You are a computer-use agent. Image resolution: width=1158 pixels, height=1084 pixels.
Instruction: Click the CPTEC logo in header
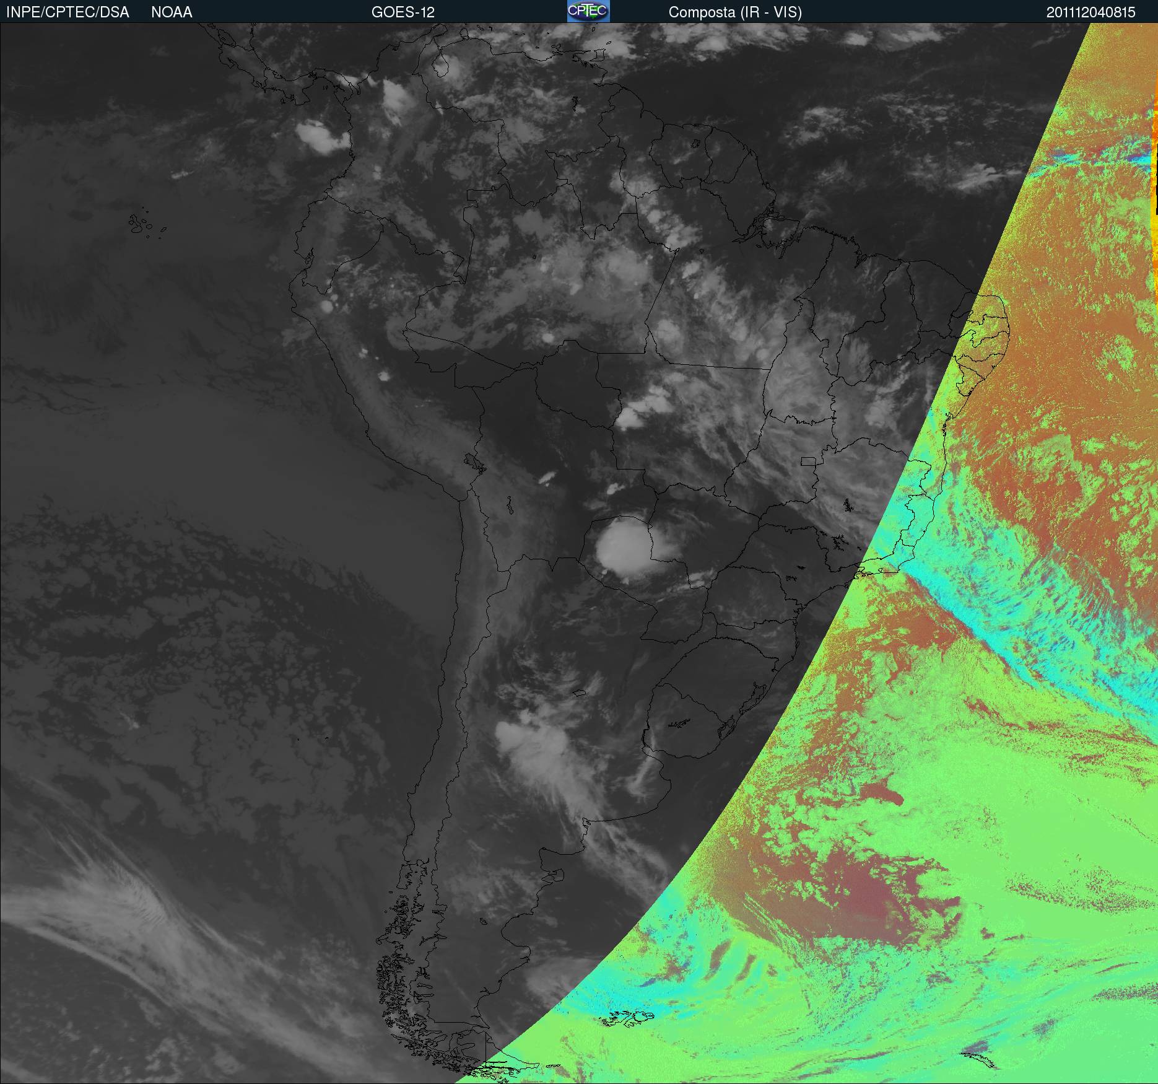[x=588, y=11]
